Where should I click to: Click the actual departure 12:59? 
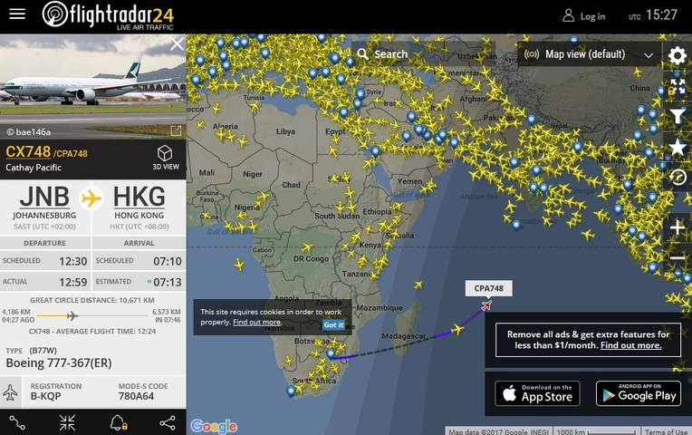pos(72,282)
